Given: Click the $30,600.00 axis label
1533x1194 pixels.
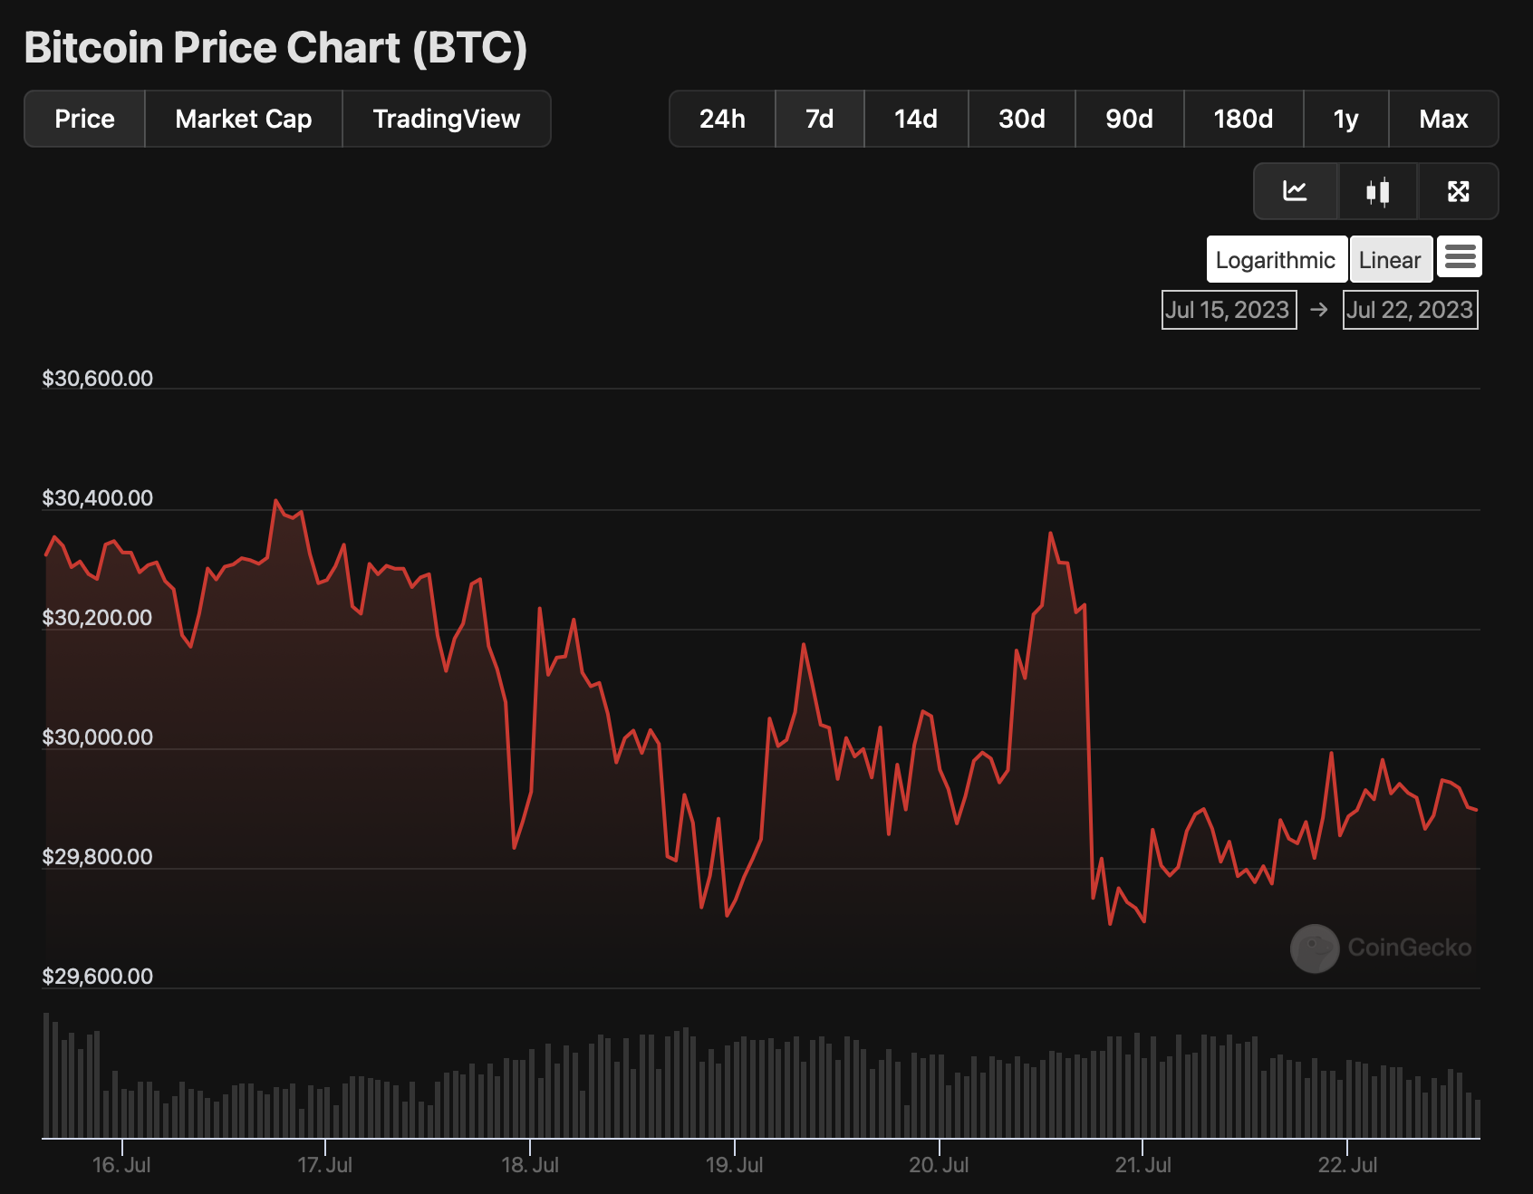Looking at the screenshot, I should 98,379.
